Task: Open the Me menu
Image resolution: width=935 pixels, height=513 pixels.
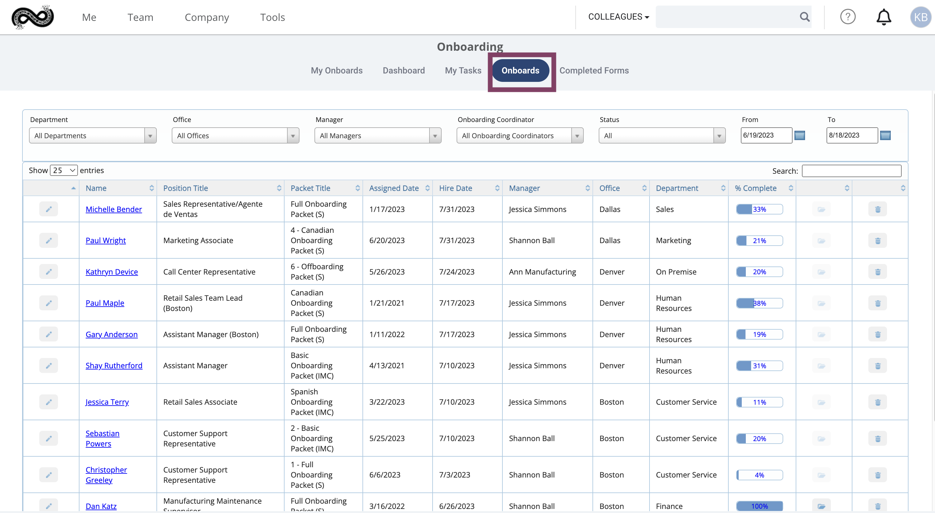Action: pyautogui.click(x=89, y=17)
